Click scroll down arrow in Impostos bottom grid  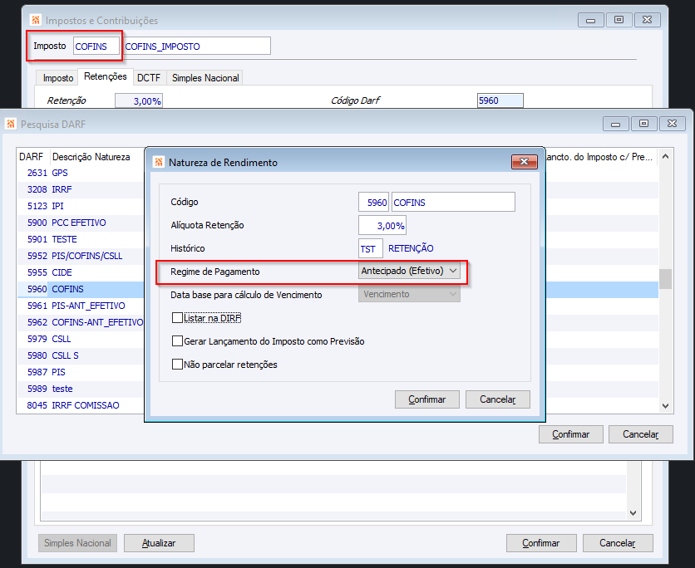click(x=633, y=512)
